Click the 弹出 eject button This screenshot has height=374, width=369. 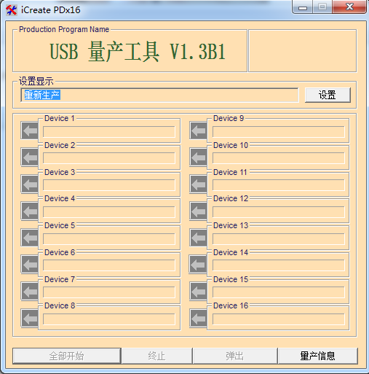[x=235, y=356]
